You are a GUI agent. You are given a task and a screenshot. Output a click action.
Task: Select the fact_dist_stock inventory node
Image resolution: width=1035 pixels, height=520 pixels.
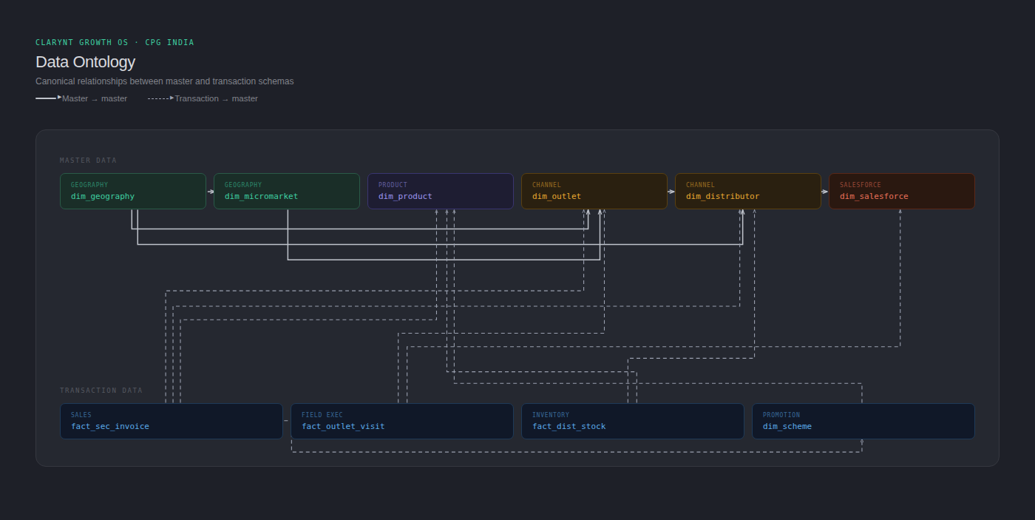633,421
